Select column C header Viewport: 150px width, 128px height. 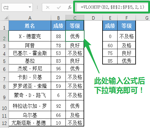point(75,18)
